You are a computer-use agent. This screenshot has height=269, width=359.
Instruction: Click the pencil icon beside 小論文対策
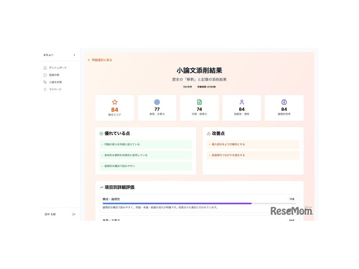(x=45, y=82)
